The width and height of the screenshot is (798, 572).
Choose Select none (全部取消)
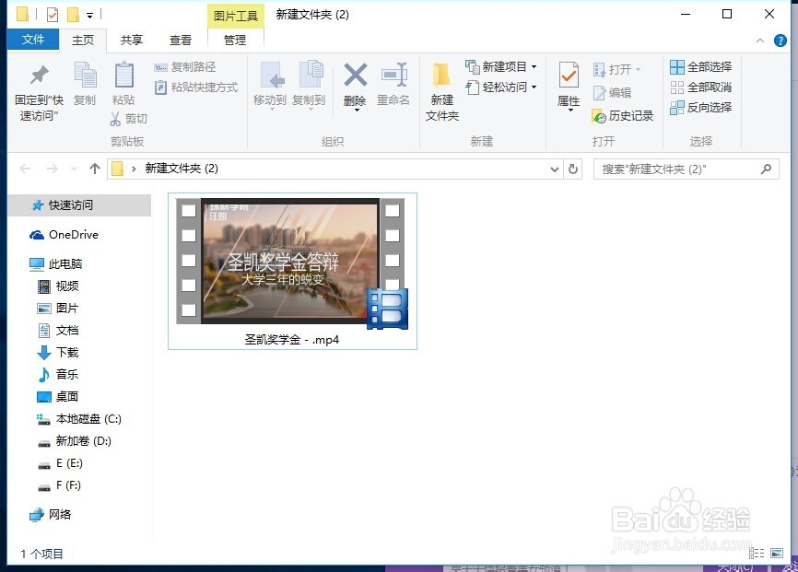(x=701, y=87)
